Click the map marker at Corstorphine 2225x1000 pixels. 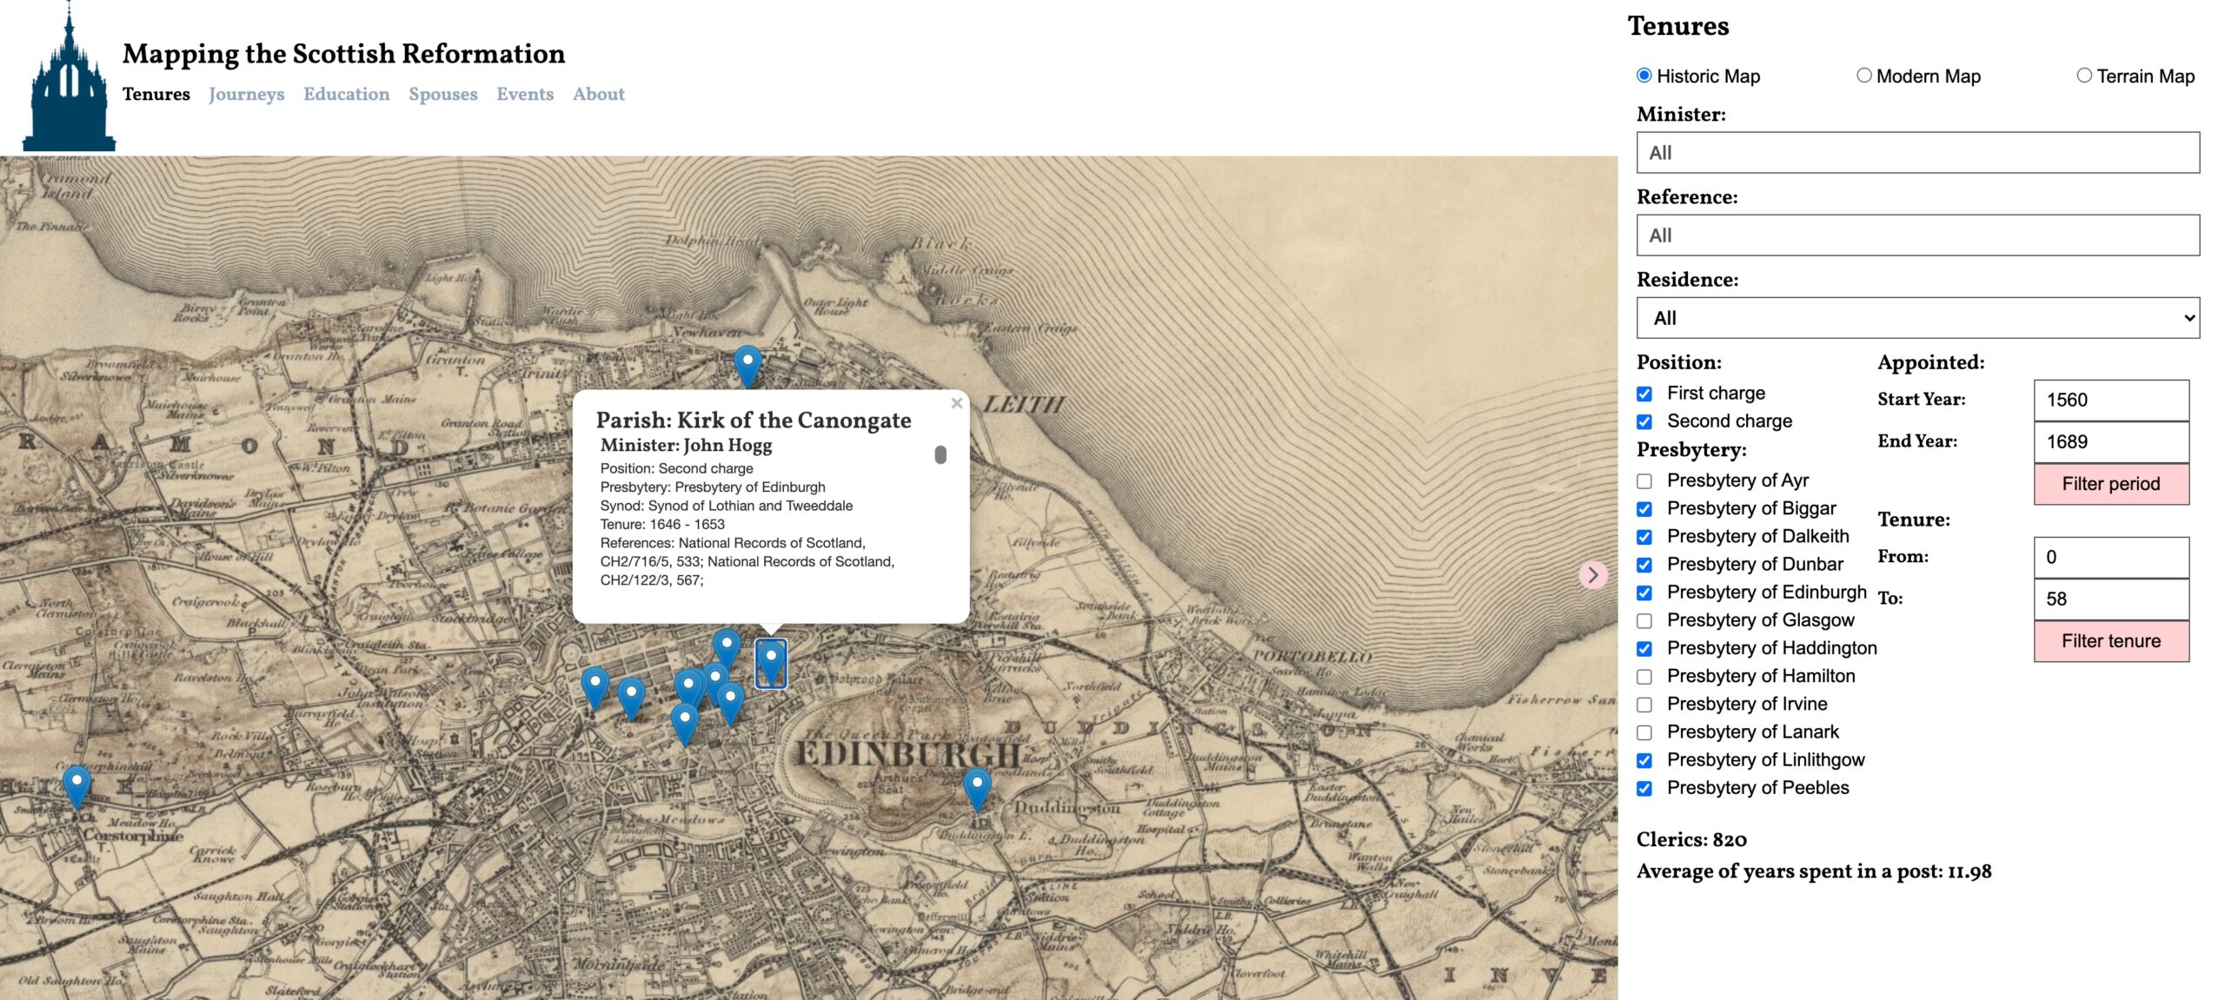click(x=76, y=786)
